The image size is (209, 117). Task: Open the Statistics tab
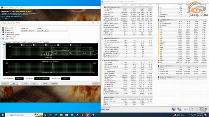pyautogui.click(x=46, y=42)
